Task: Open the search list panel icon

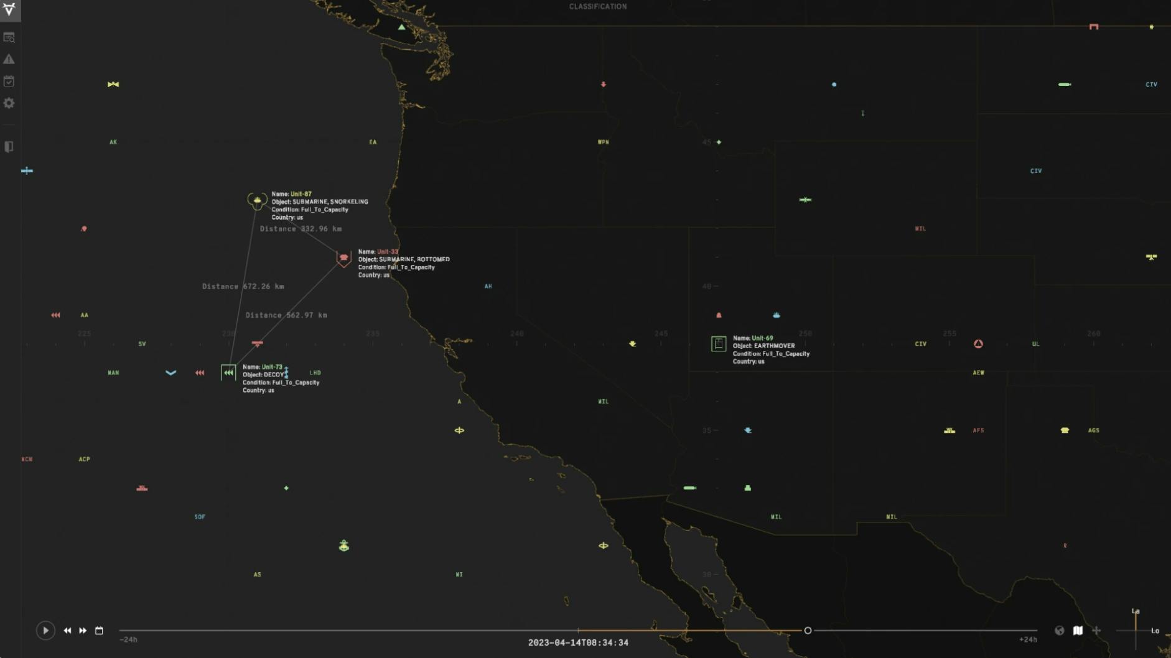Action: pyautogui.click(x=9, y=37)
